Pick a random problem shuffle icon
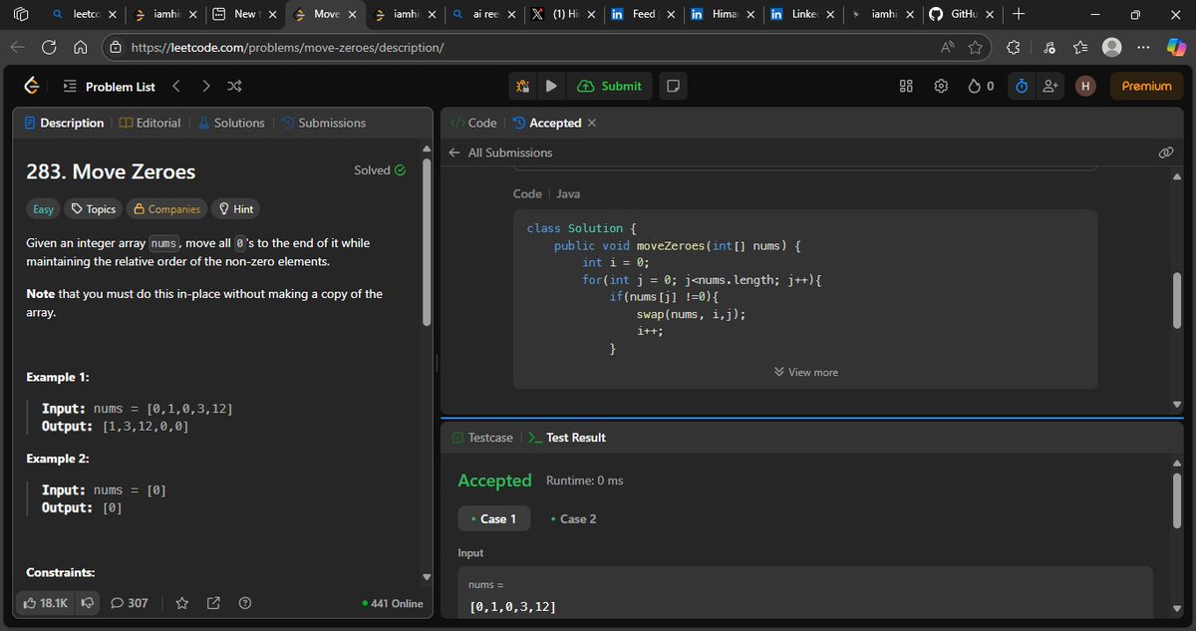Viewport: 1196px width, 631px height. [235, 87]
